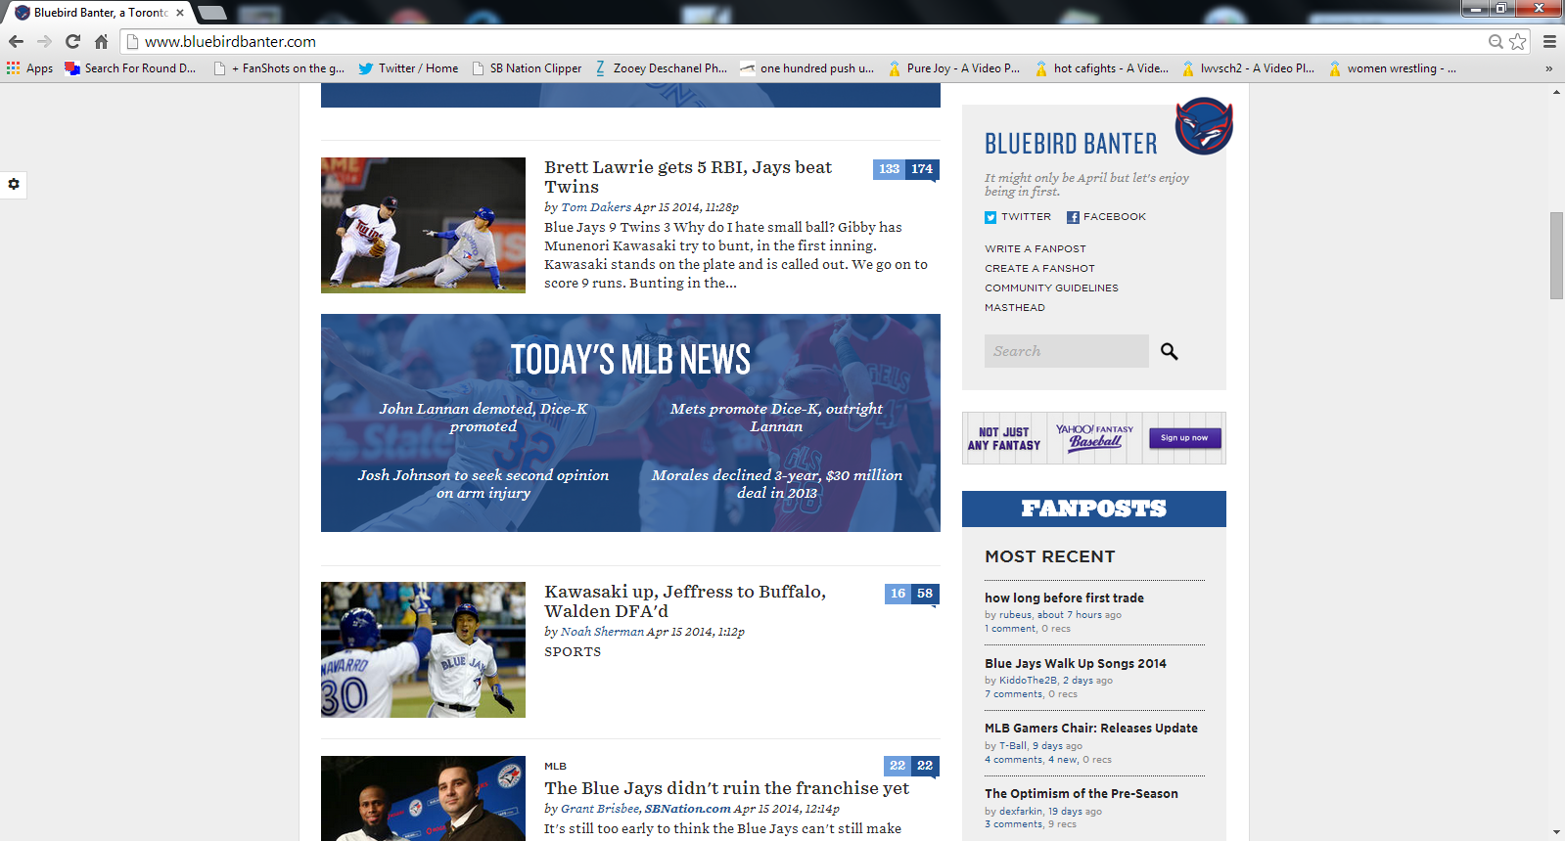Click author link Grant Brisbee
The width and height of the screenshot is (1566, 841).
[600, 809]
